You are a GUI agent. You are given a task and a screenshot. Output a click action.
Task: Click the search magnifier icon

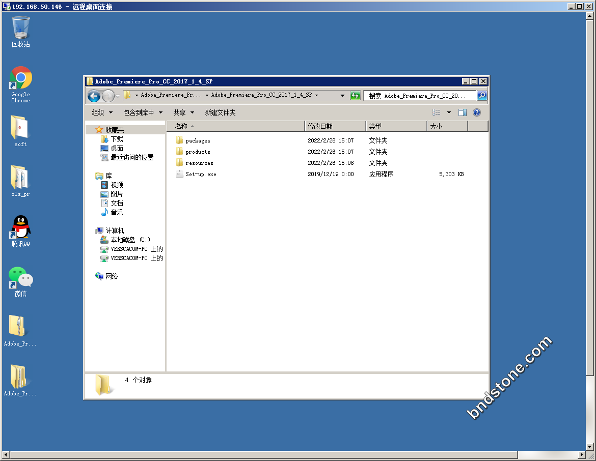click(x=481, y=96)
